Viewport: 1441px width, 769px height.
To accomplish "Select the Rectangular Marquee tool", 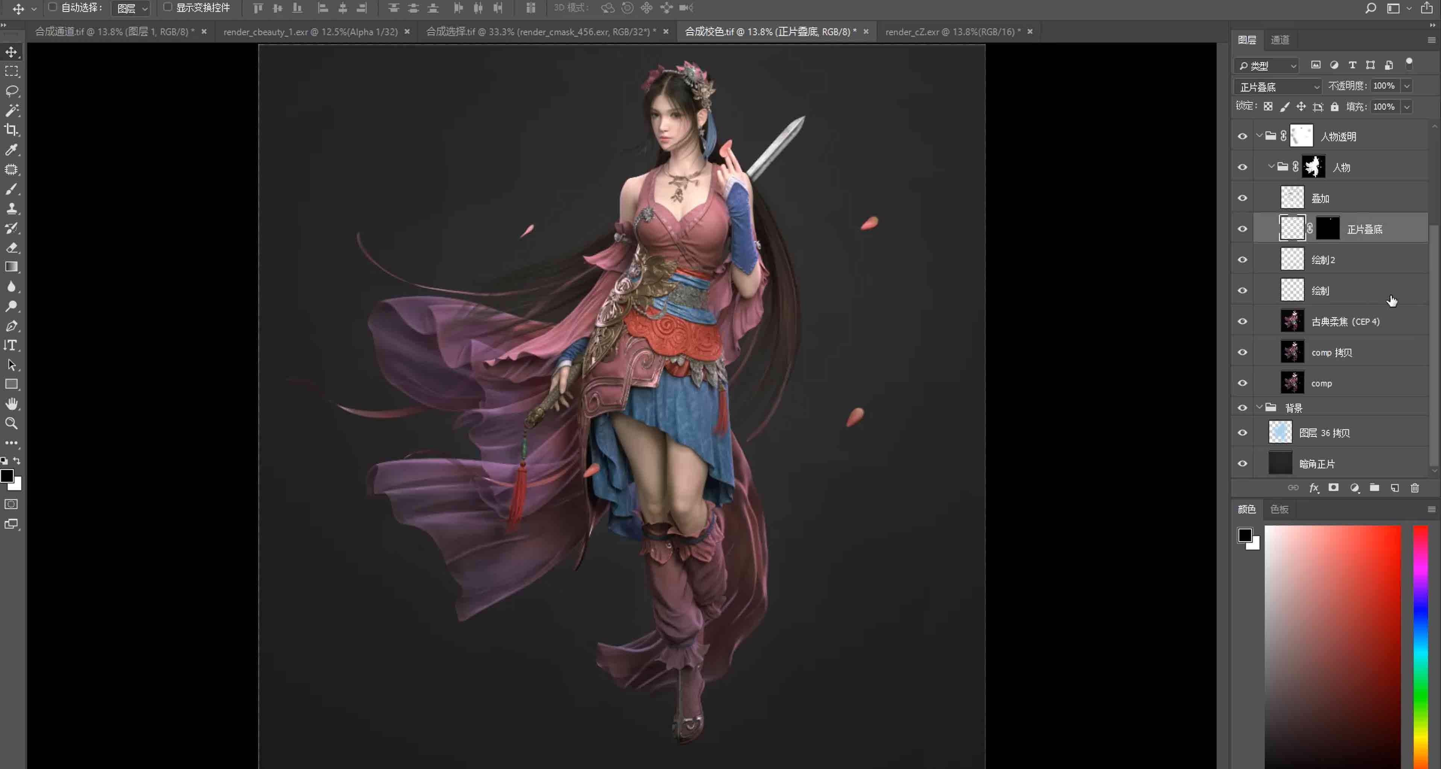I will click(x=12, y=71).
